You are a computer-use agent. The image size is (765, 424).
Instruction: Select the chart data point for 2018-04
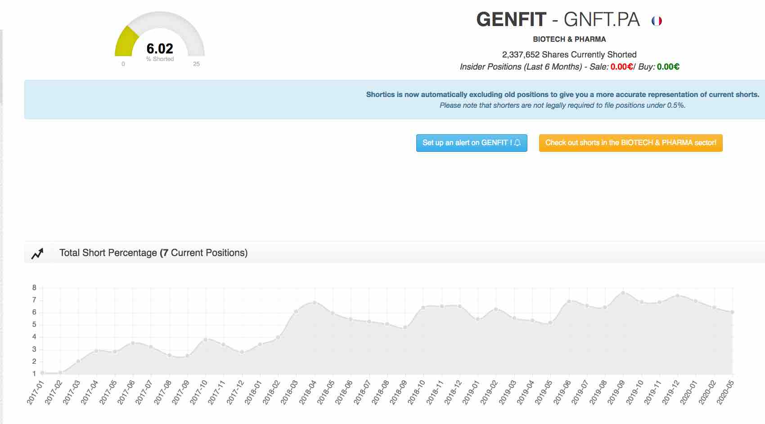pyautogui.click(x=315, y=302)
